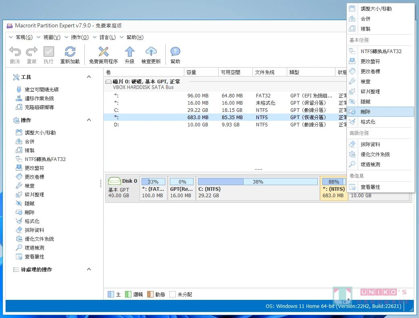This screenshot has width=419, height=318.
Task: Choose 更改盤符 in the sidebar operations
Action: click(30, 168)
